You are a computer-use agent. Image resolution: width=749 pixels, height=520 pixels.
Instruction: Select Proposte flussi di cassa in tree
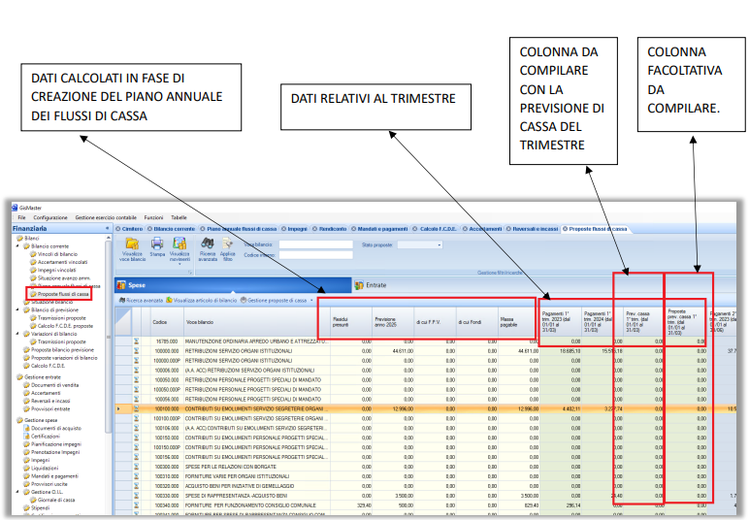tap(63, 293)
